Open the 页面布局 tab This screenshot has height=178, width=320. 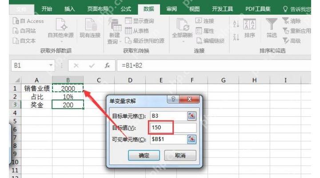tap(98, 9)
